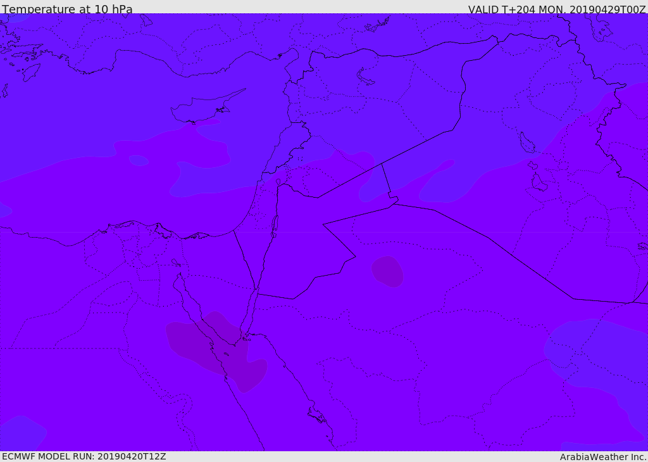Click the 'Temperature at 10 hPa' title text
Image resolution: width=648 pixels, height=462 pixels.
67,8
